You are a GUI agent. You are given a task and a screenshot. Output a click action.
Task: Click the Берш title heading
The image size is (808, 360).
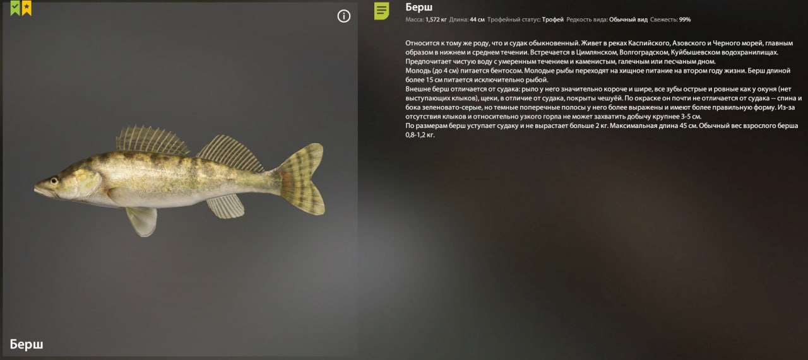(419, 8)
